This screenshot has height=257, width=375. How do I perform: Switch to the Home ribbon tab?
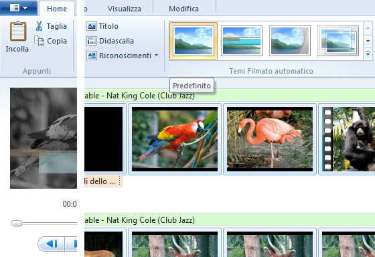(x=57, y=9)
